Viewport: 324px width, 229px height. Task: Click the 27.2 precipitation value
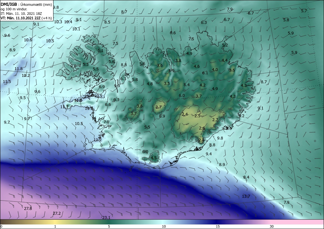click(57, 213)
